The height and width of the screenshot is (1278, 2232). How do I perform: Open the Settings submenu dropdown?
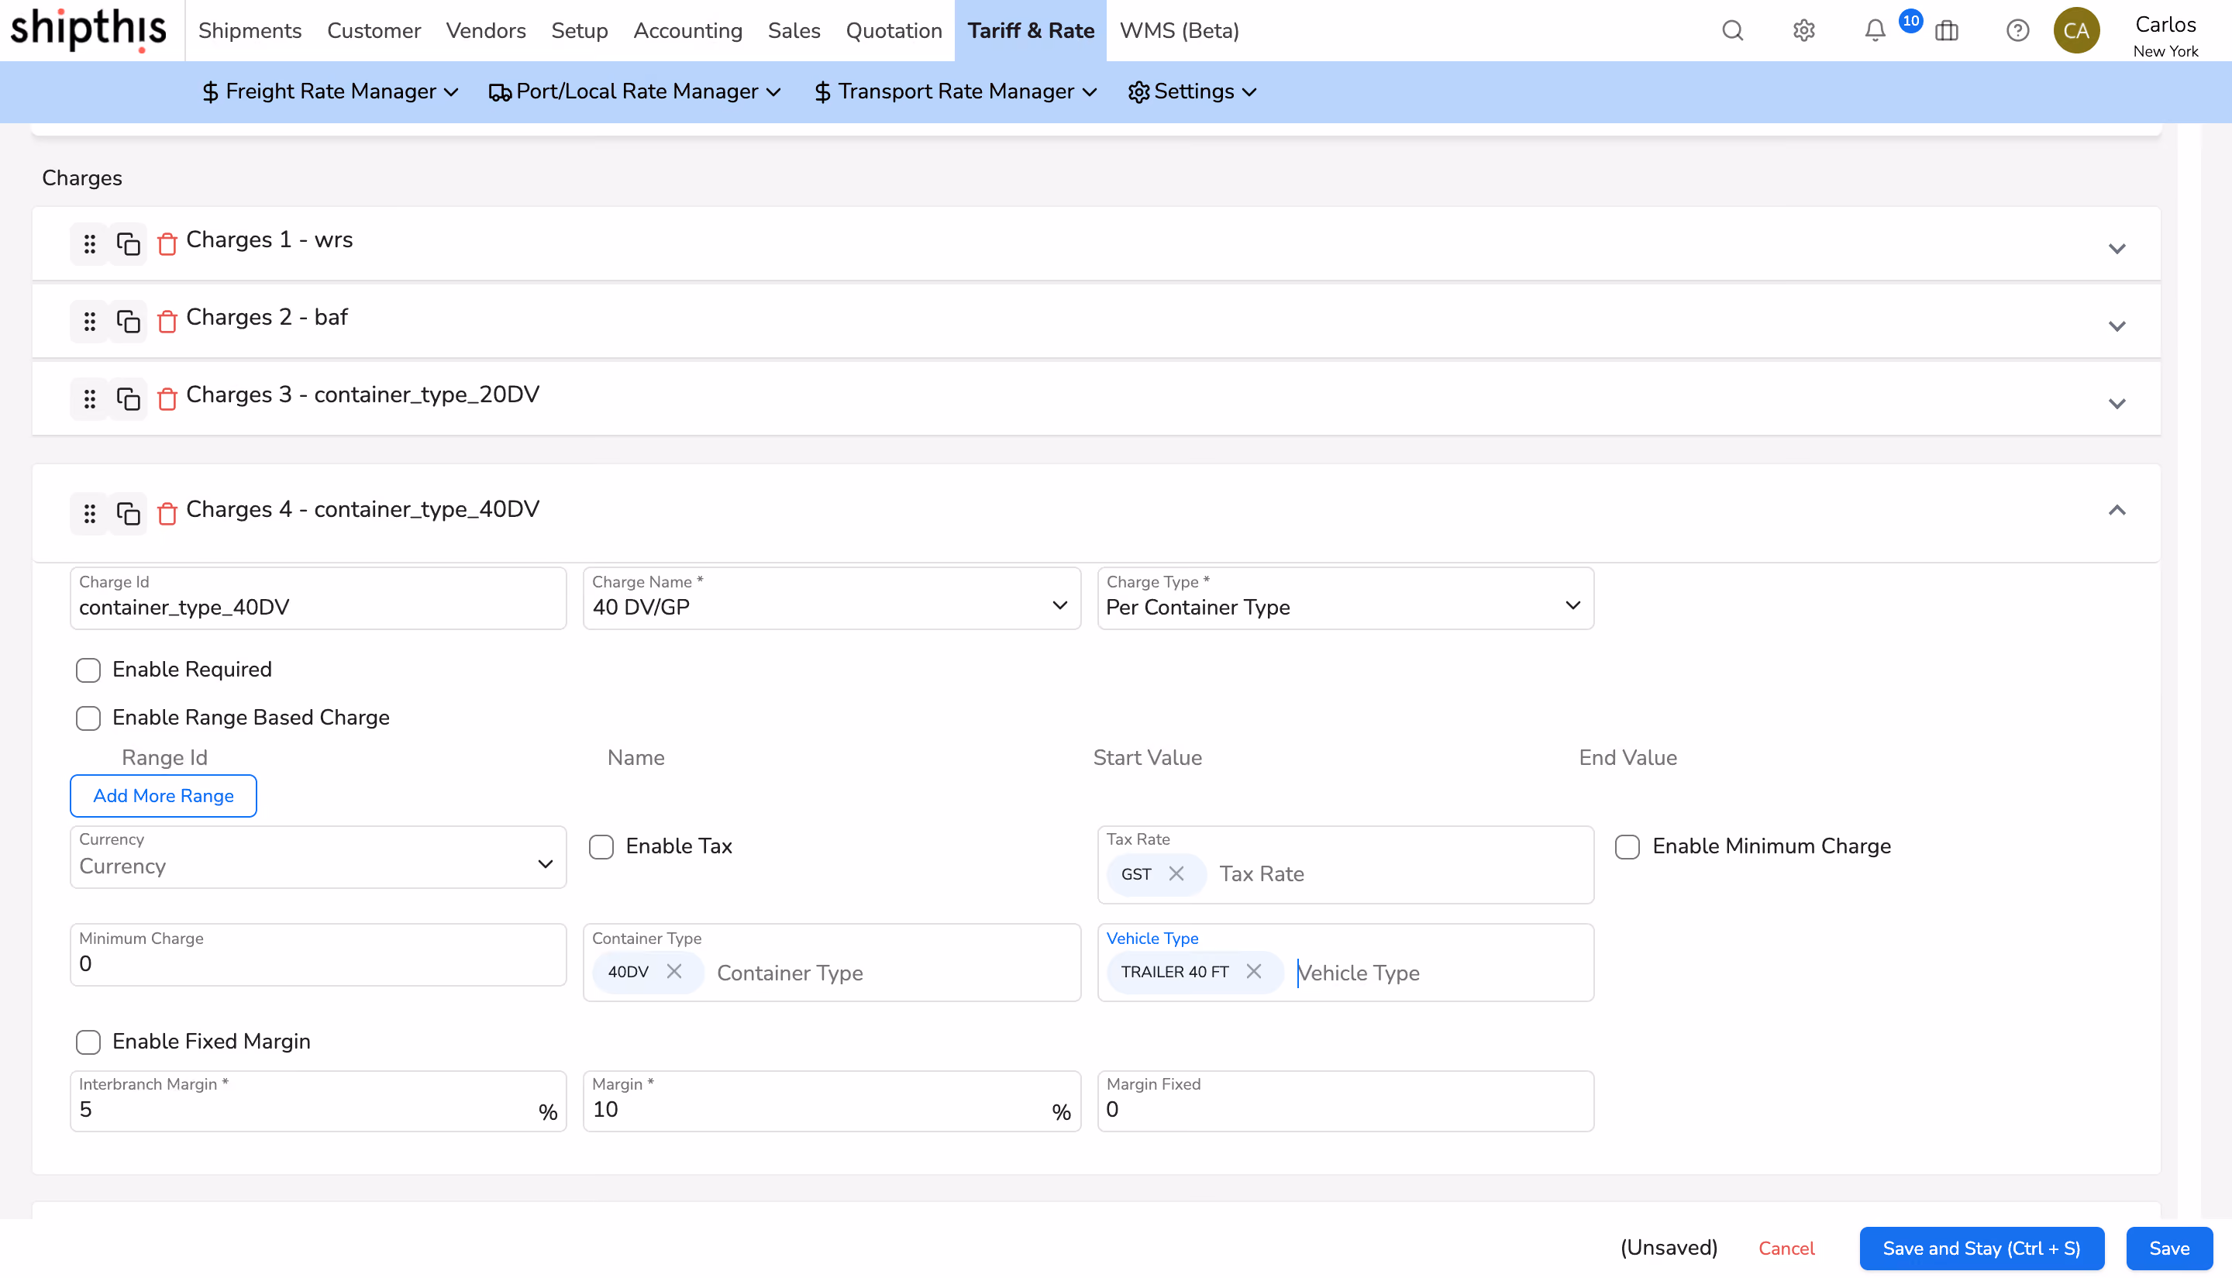(x=1192, y=91)
